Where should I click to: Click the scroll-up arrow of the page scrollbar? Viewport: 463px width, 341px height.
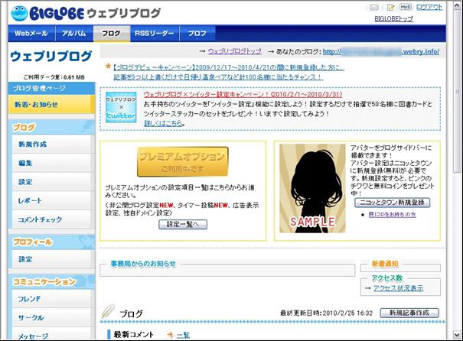457,5
